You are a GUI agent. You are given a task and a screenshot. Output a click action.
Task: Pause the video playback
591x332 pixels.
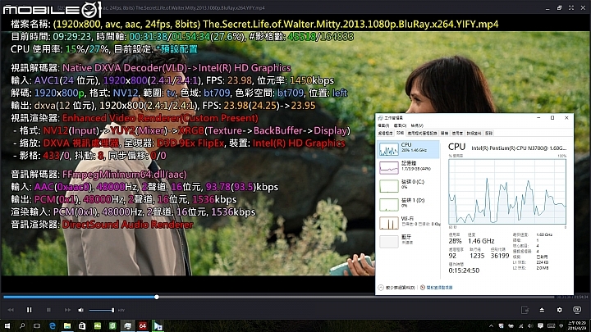pos(29,310)
